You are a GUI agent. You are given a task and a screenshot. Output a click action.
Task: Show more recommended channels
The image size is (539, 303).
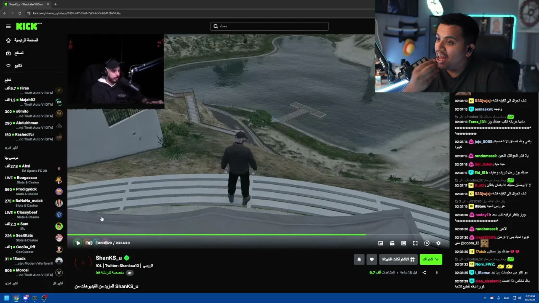(11, 283)
